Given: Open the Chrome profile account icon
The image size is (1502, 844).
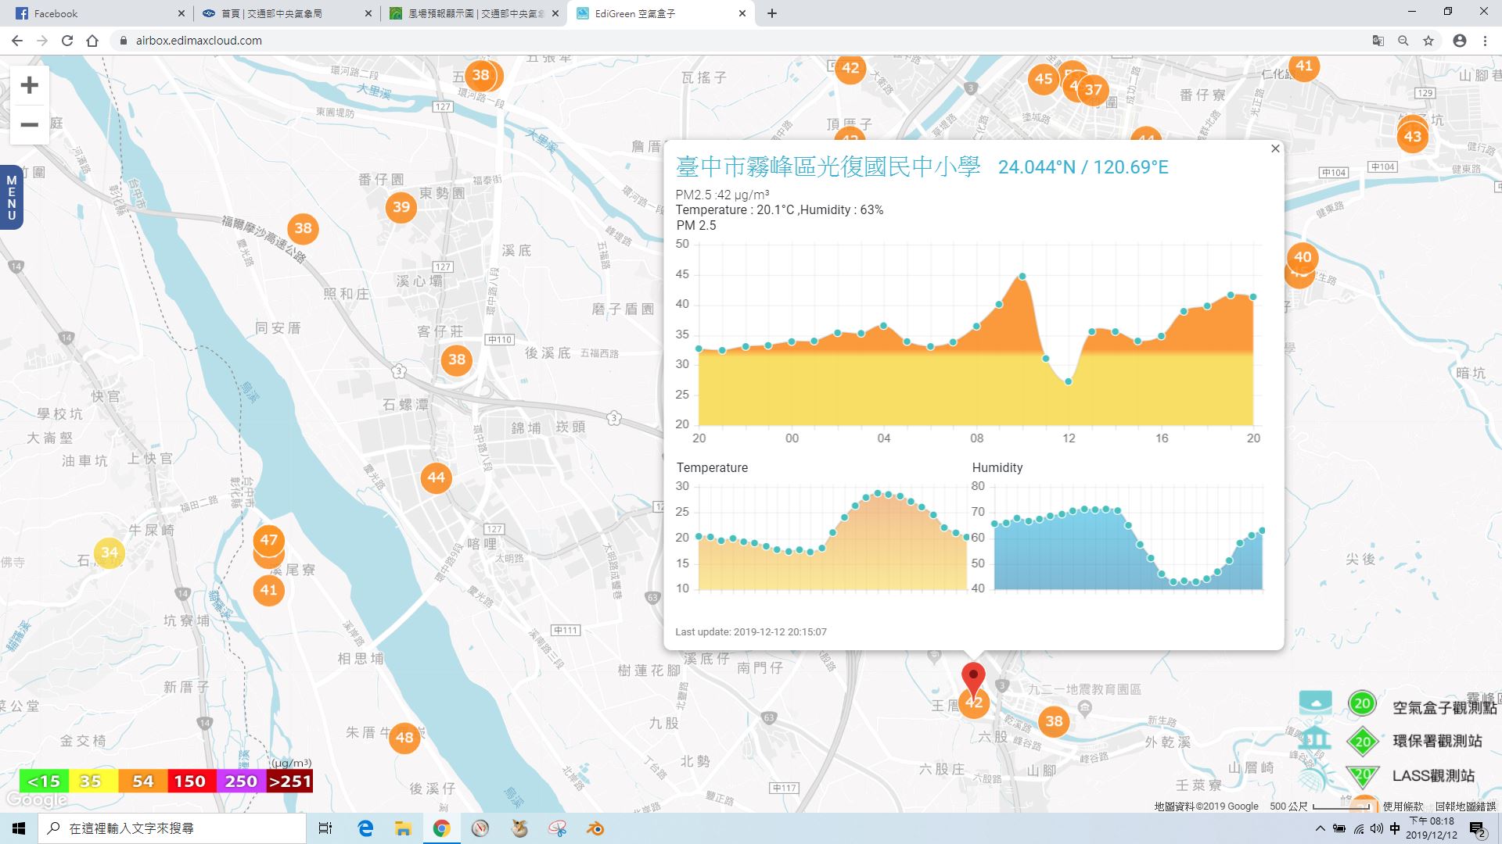Looking at the screenshot, I should (1459, 41).
